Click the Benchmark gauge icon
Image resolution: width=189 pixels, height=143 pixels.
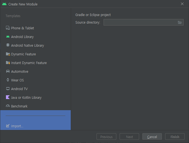point(8,106)
